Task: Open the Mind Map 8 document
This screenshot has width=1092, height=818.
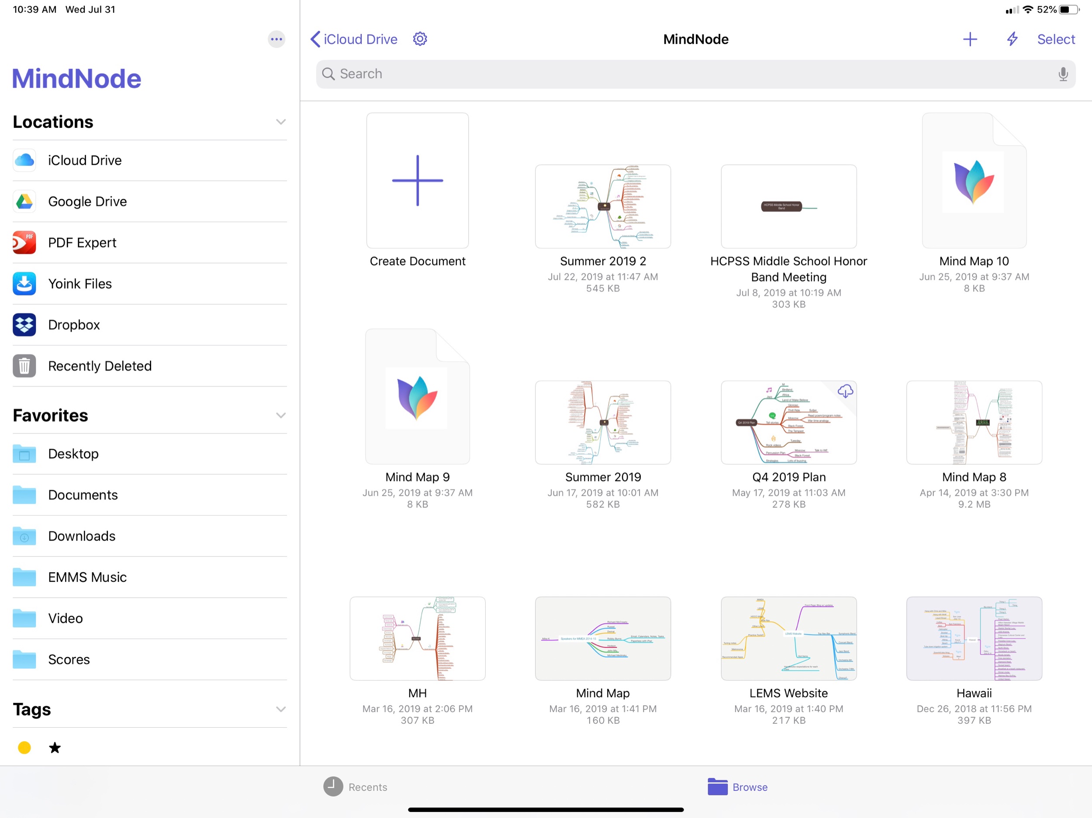Action: click(x=974, y=423)
